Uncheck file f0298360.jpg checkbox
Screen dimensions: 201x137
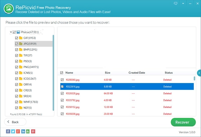click(x=62, y=80)
